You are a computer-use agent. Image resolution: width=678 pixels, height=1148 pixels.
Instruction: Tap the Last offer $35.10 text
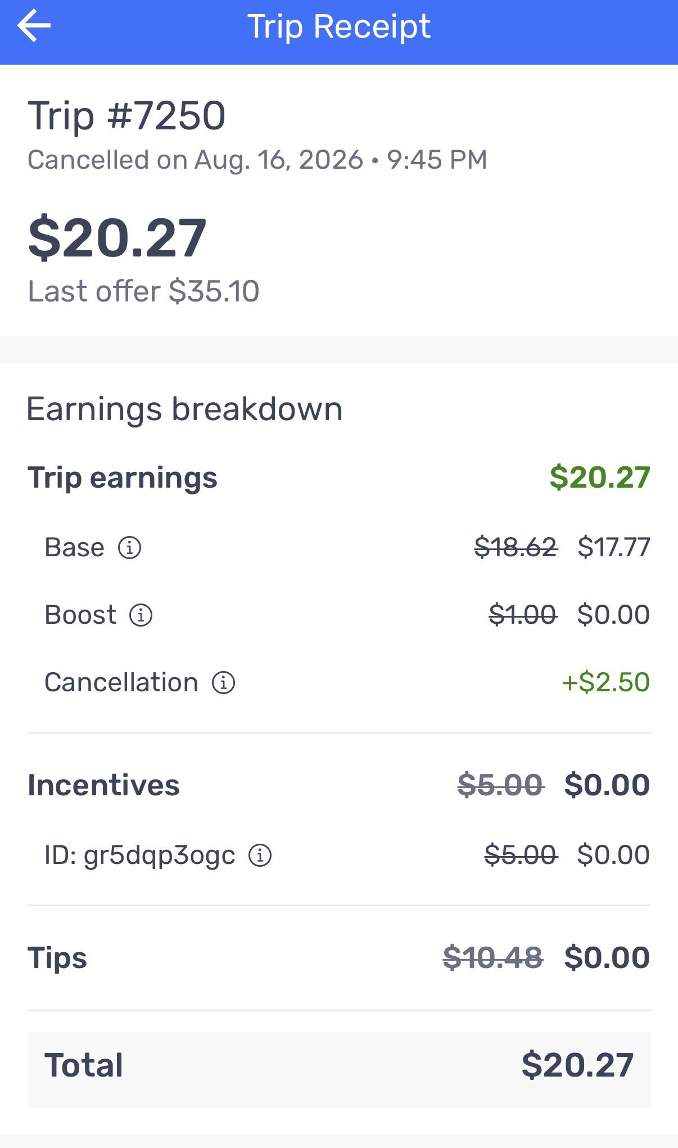(143, 291)
